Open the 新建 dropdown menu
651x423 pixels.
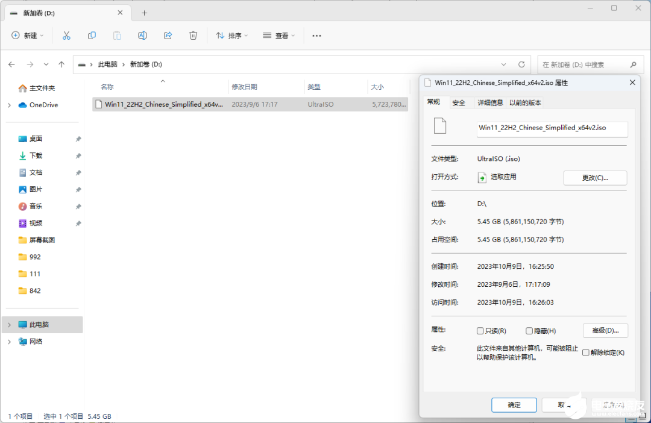point(28,36)
